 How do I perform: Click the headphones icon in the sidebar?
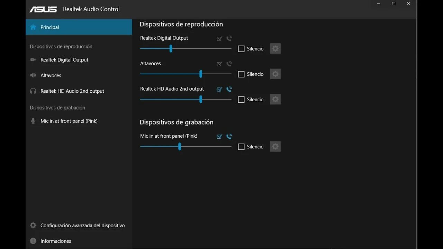click(x=33, y=91)
